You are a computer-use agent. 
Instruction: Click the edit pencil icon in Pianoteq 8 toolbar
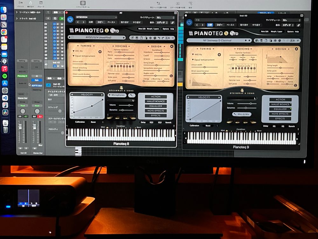pos(132,38)
